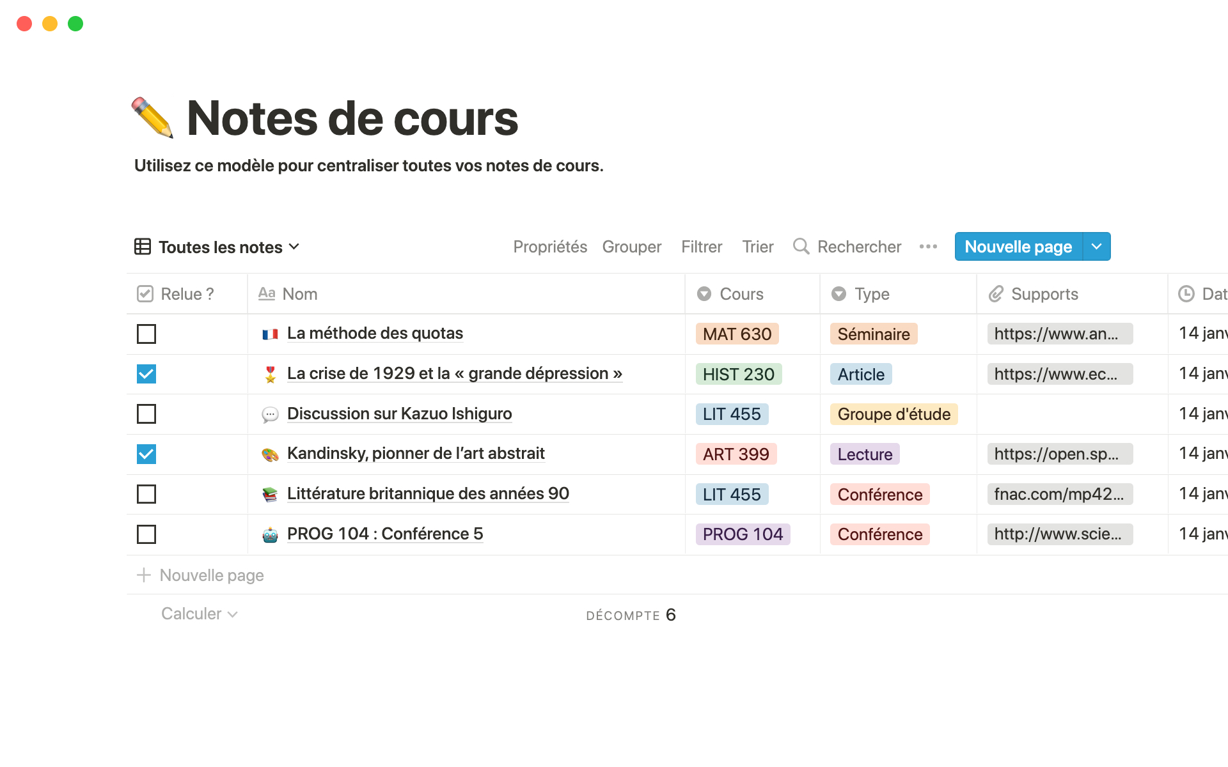The width and height of the screenshot is (1228, 767).
Task: Check Relue box for La méthode des quotas
Action: (146, 334)
